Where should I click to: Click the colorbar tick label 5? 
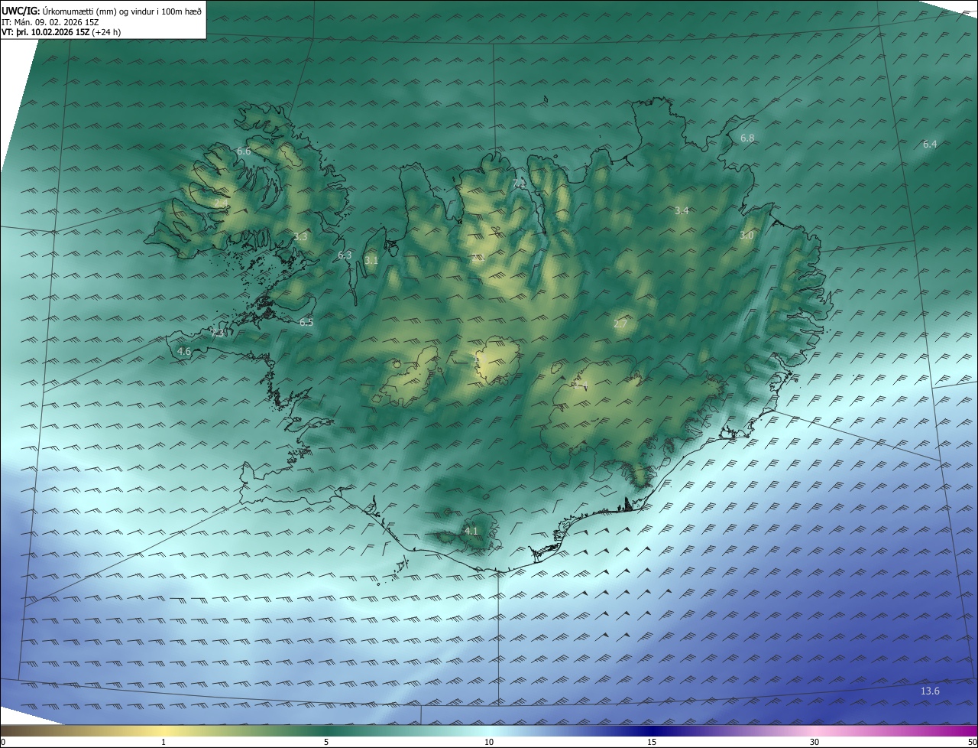point(326,743)
